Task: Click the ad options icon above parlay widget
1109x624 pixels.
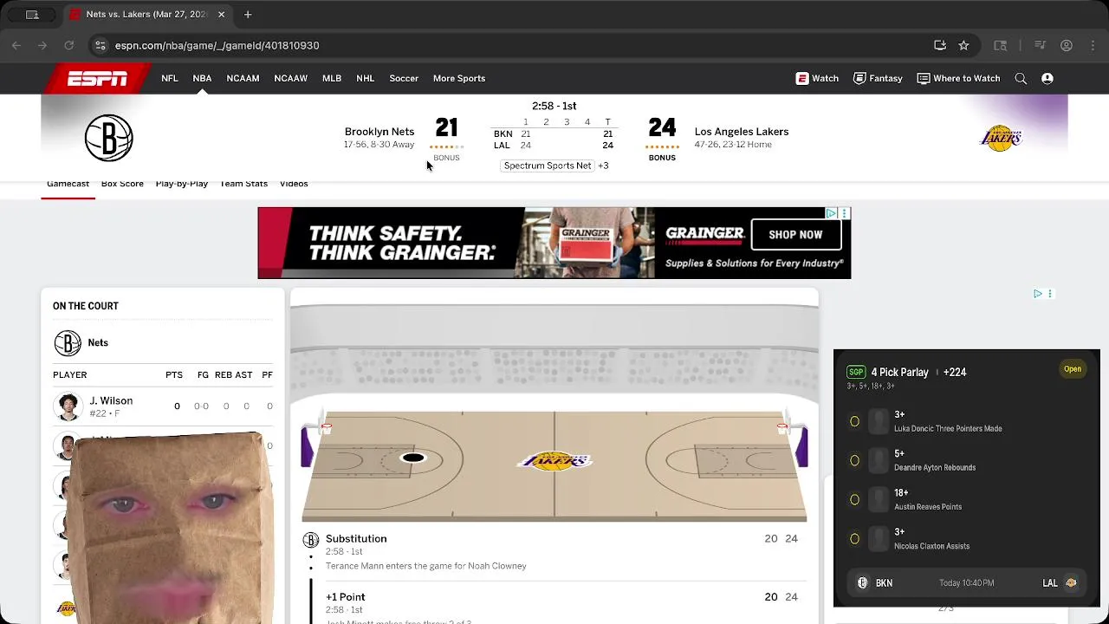Action: (x=1049, y=294)
